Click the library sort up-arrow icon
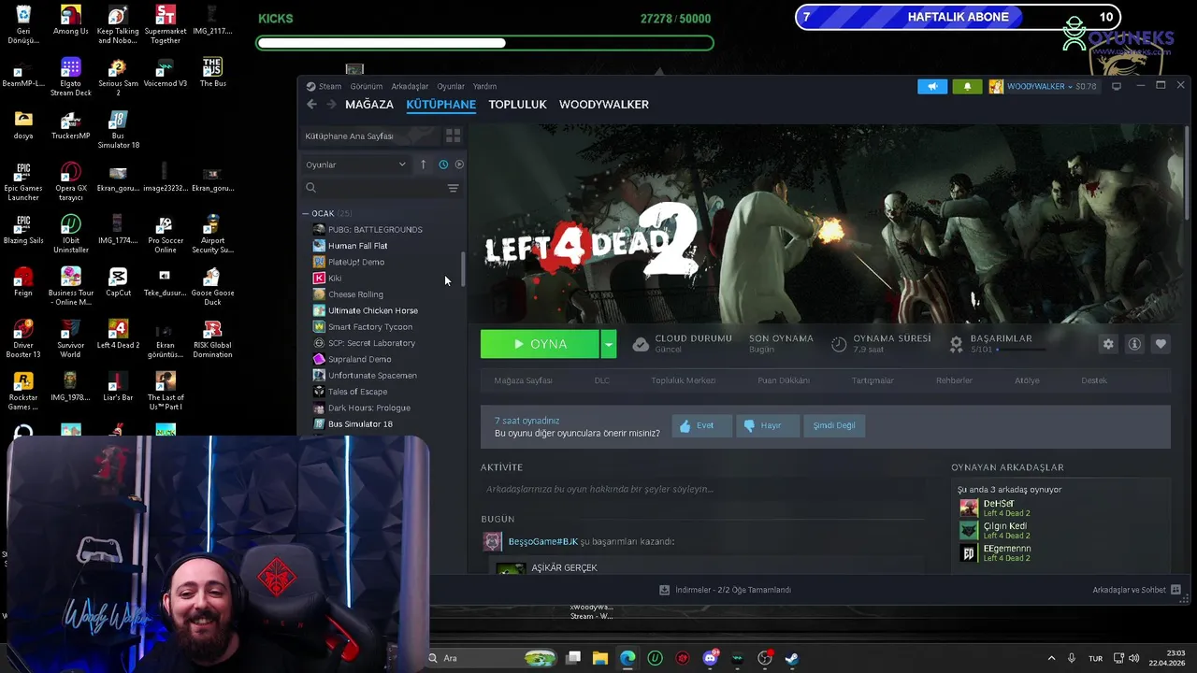 coord(423,165)
